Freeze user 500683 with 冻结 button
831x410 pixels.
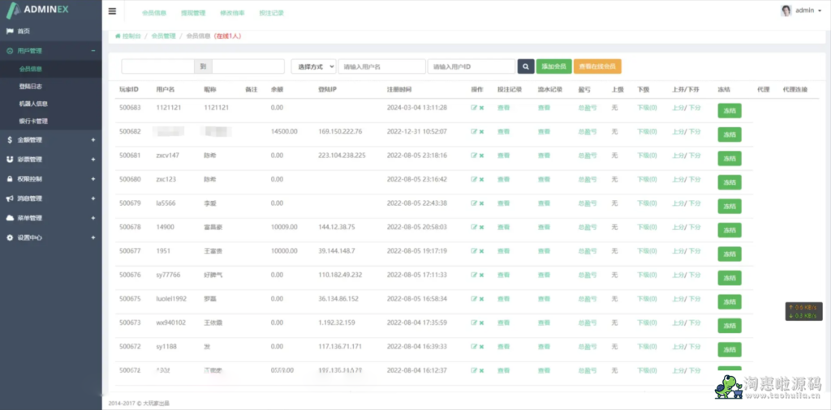(730, 110)
